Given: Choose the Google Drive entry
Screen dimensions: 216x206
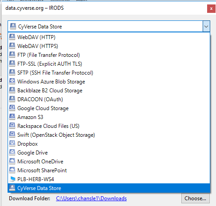Looking at the screenshot, I should (x=109, y=152).
